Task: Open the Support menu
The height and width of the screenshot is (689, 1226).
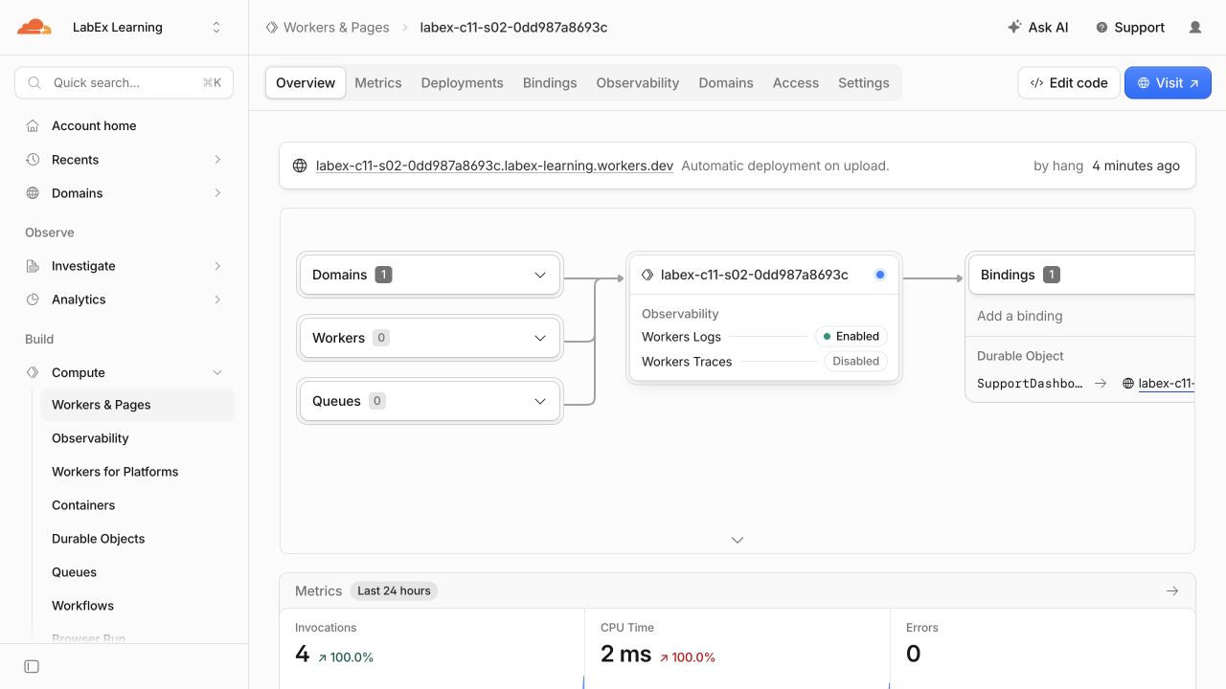Action: [x=1130, y=27]
